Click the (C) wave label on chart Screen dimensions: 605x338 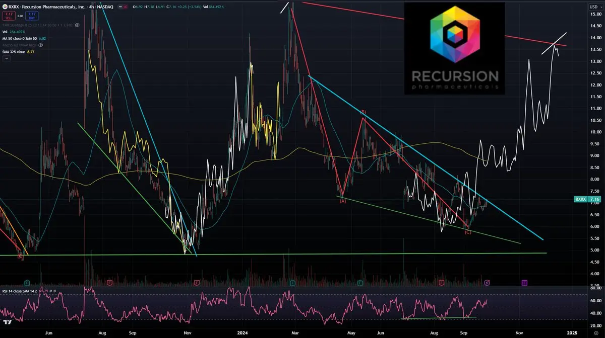[x=468, y=232]
